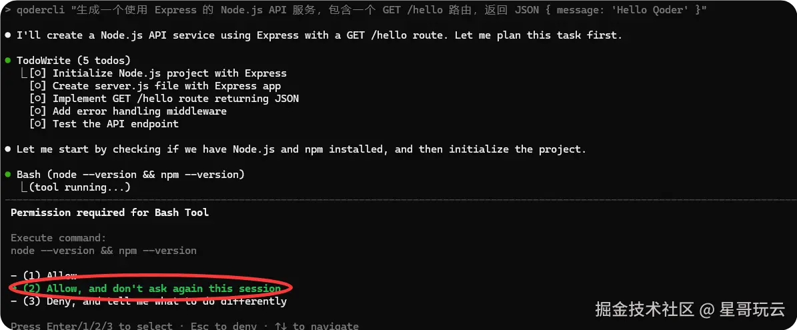Toggle the Add error handling middleware checkbox

[38, 111]
